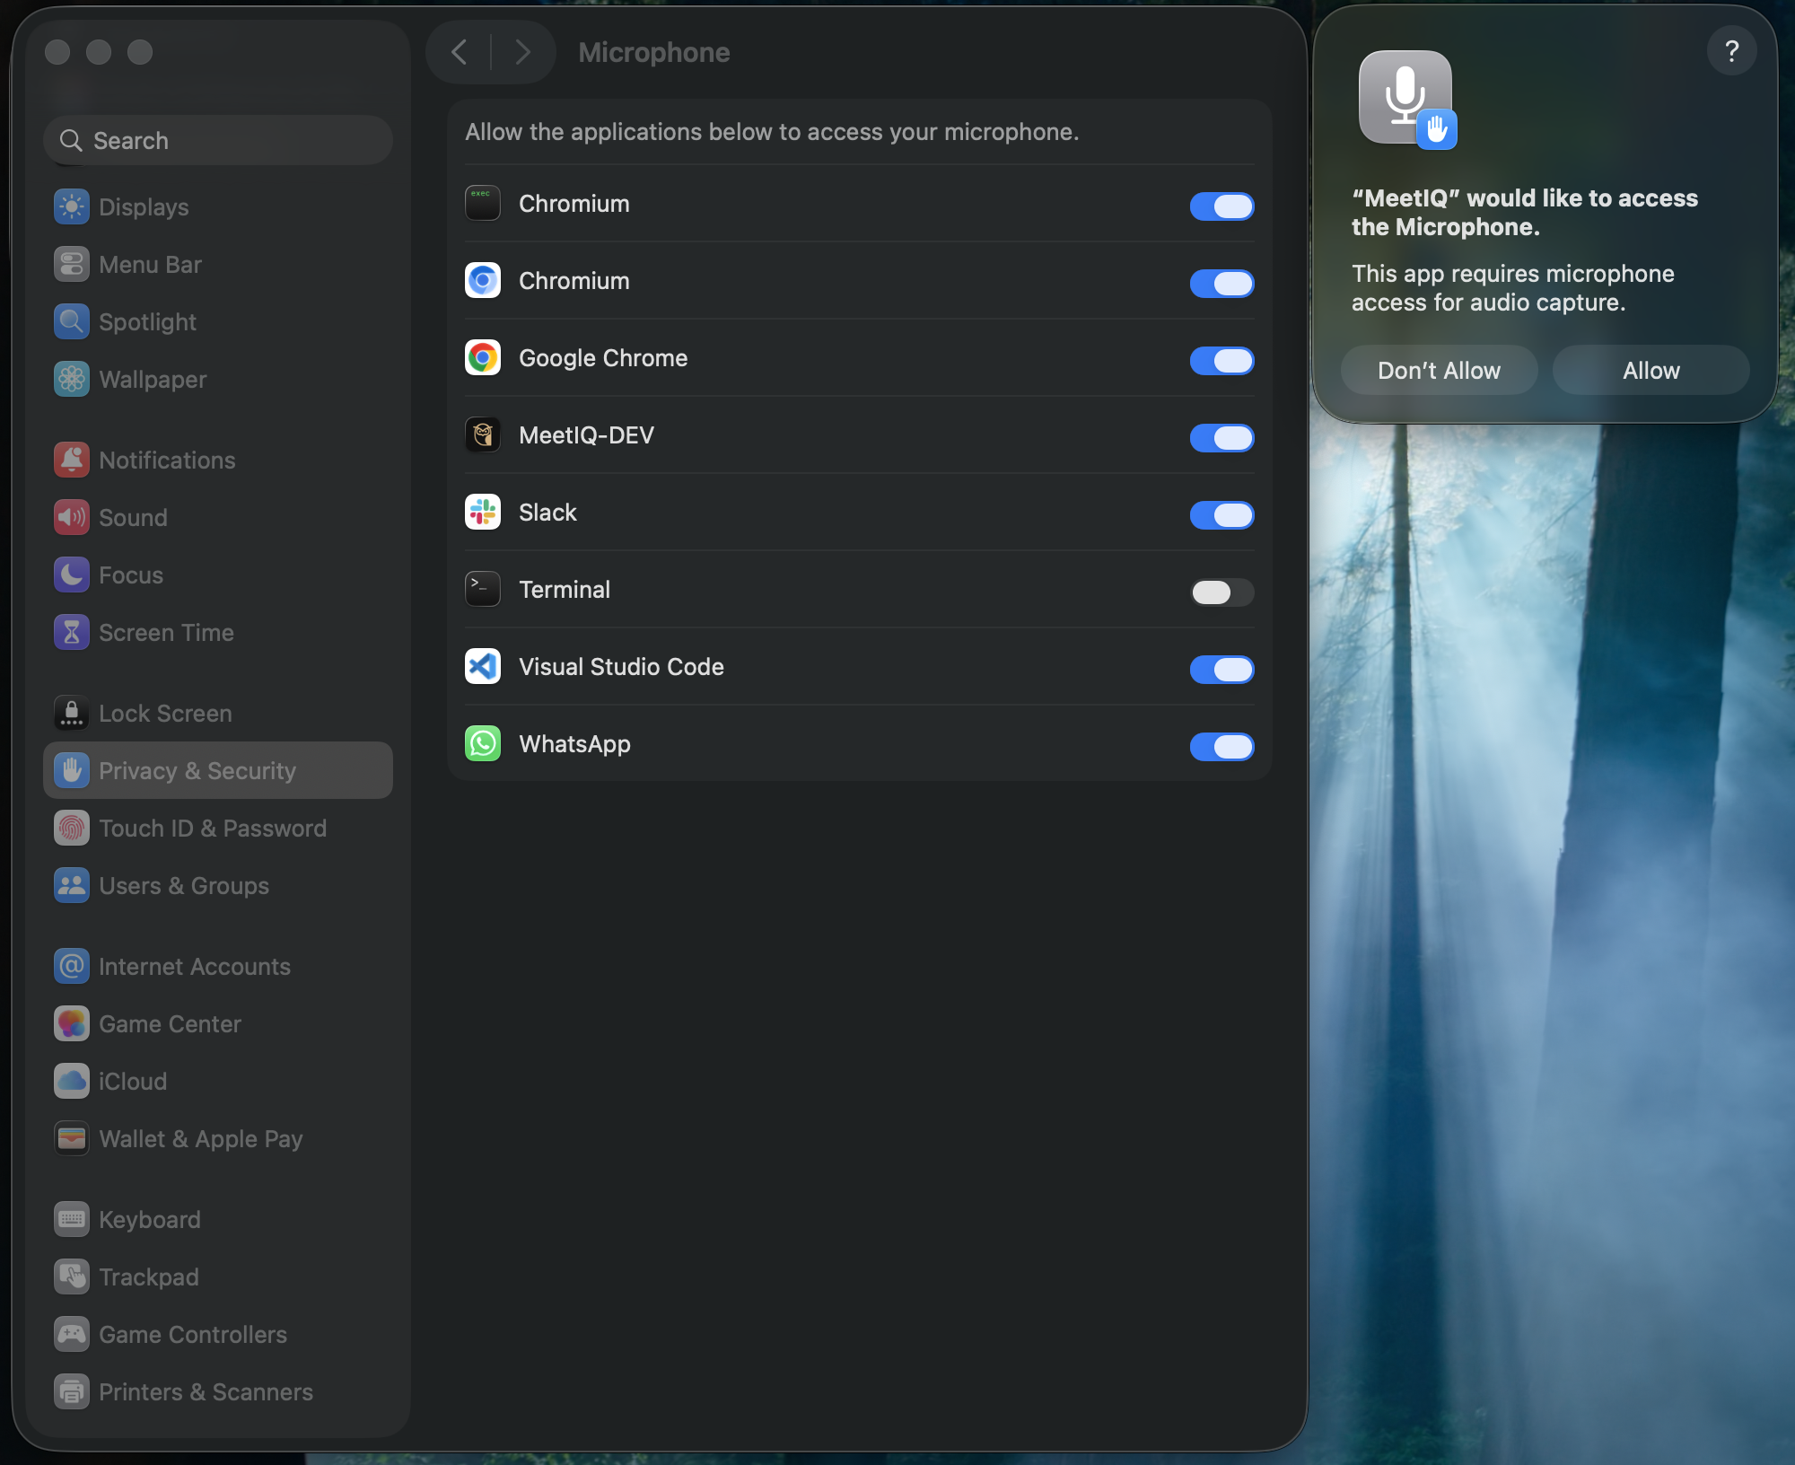Select the Wallpaper sidebar icon
Image resolution: width=1795 pixels, height=1465 pixels.
(72, 379)
